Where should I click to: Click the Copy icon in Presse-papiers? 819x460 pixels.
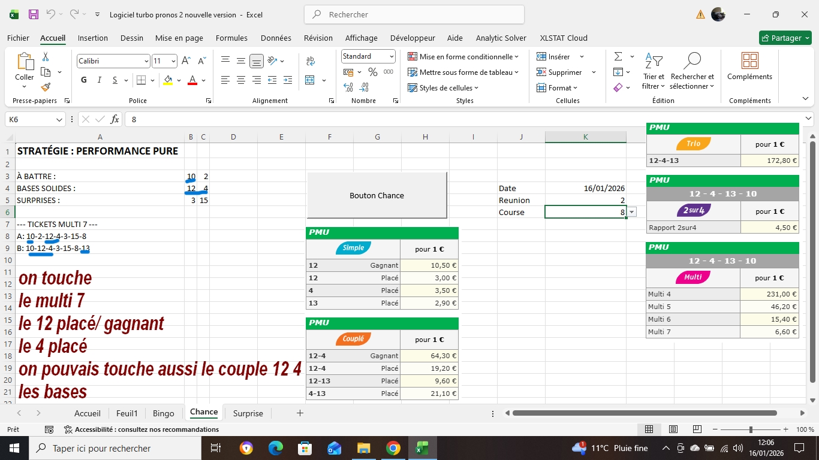tap(46, 72)
